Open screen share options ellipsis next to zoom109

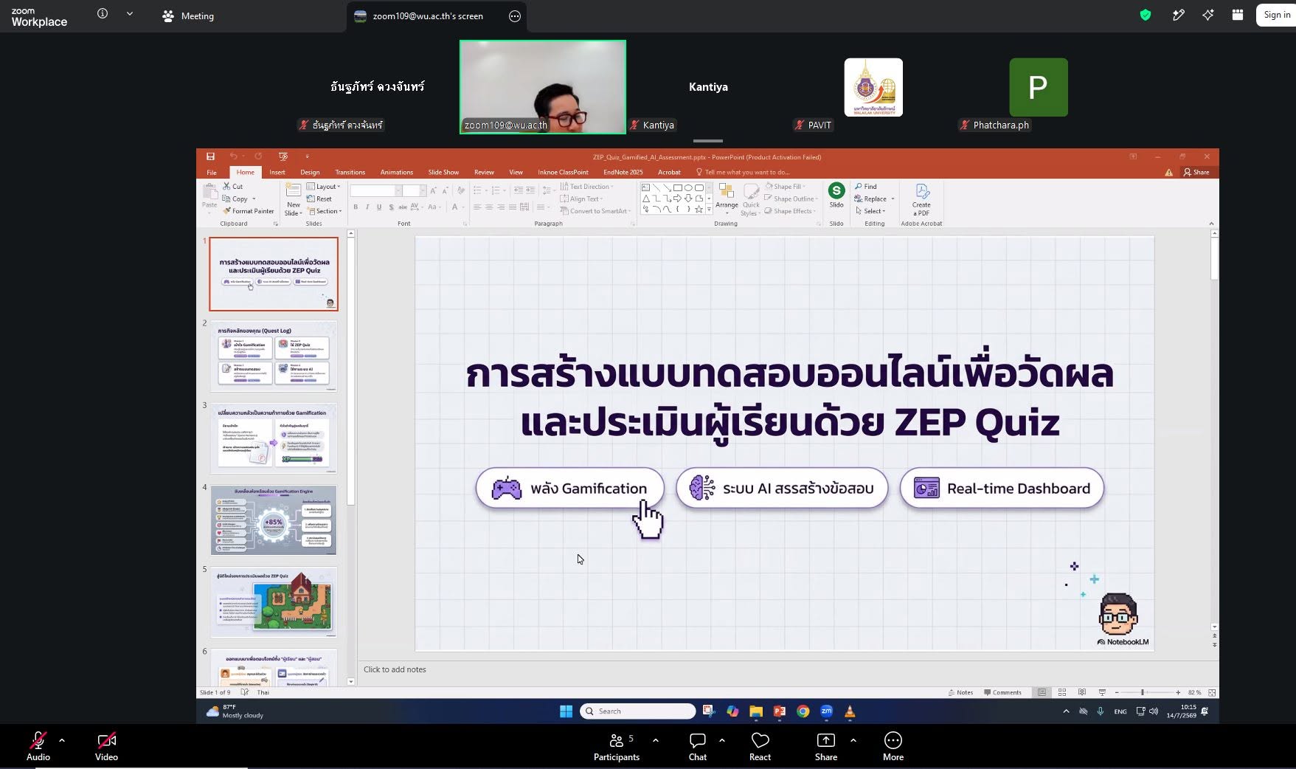[x=515, y=16]
